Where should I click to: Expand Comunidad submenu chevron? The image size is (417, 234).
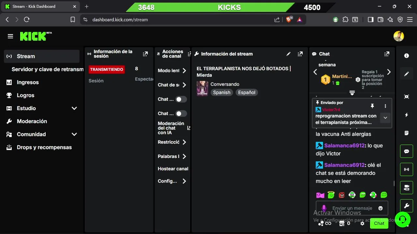coord(74,134)
